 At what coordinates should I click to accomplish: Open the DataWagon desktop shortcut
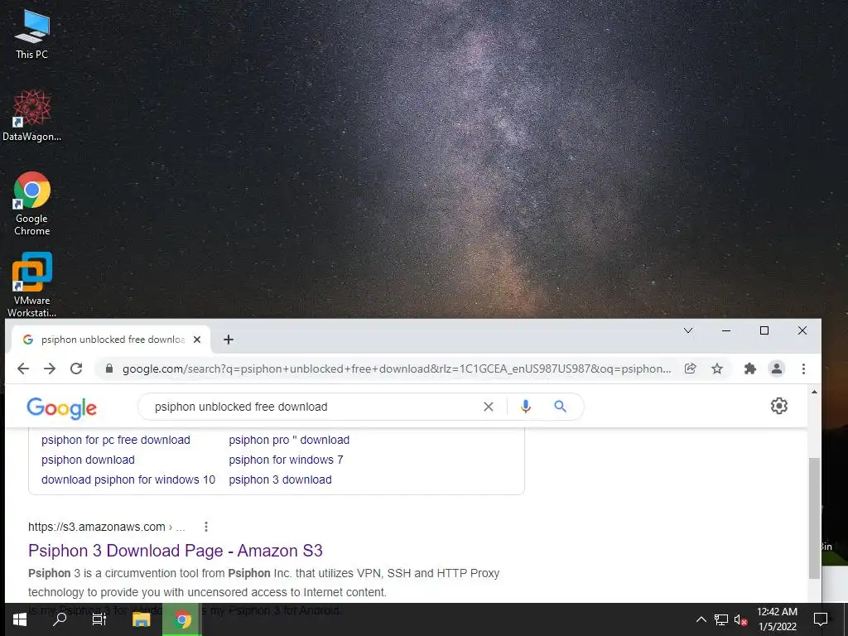(x=32, y=116)
